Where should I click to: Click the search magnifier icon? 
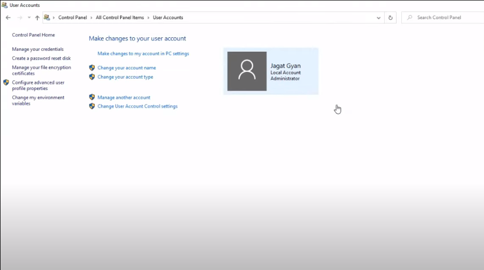pyautogui.click(x=409, y=18)
